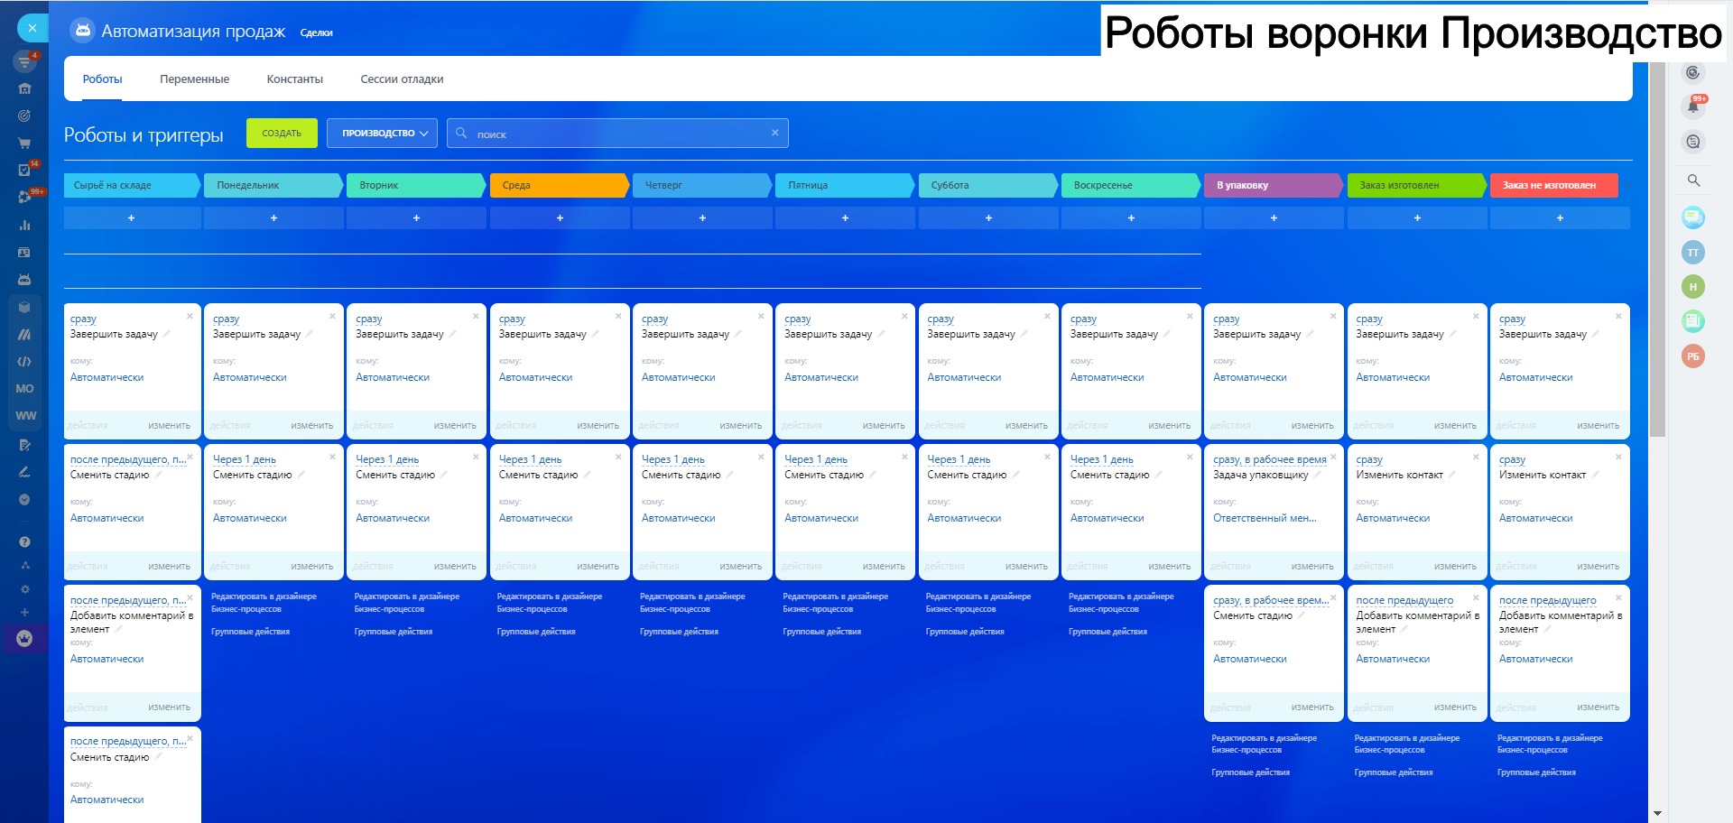The width and height of the screenshot is (1733, 823).
Task: Open the signature pen icon in left sidebar
Action: point(25,472)
